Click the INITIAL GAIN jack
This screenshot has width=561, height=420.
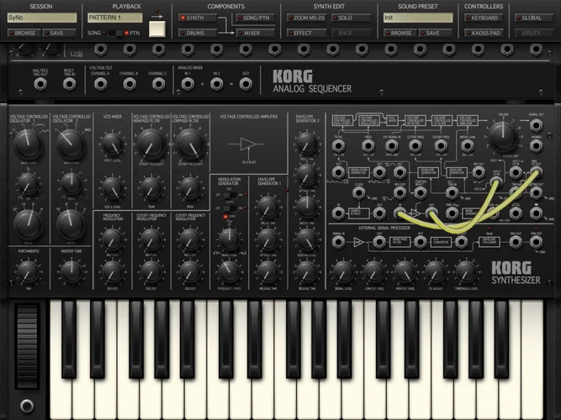[467, 146]
